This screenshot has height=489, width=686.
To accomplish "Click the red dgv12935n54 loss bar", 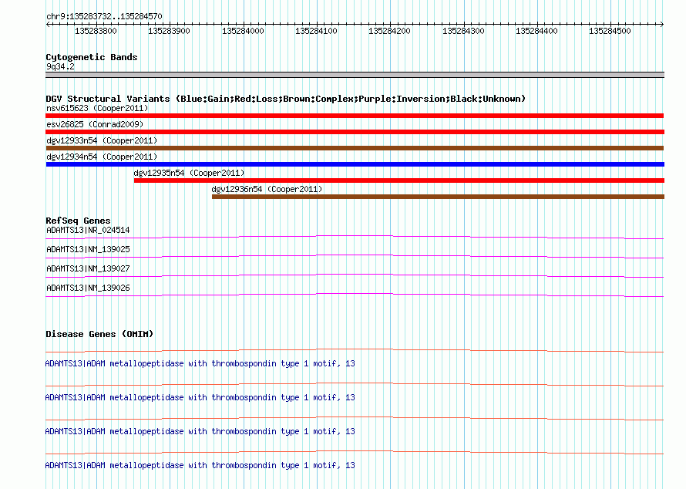I will pyautogui.click(x=399, y=180).
